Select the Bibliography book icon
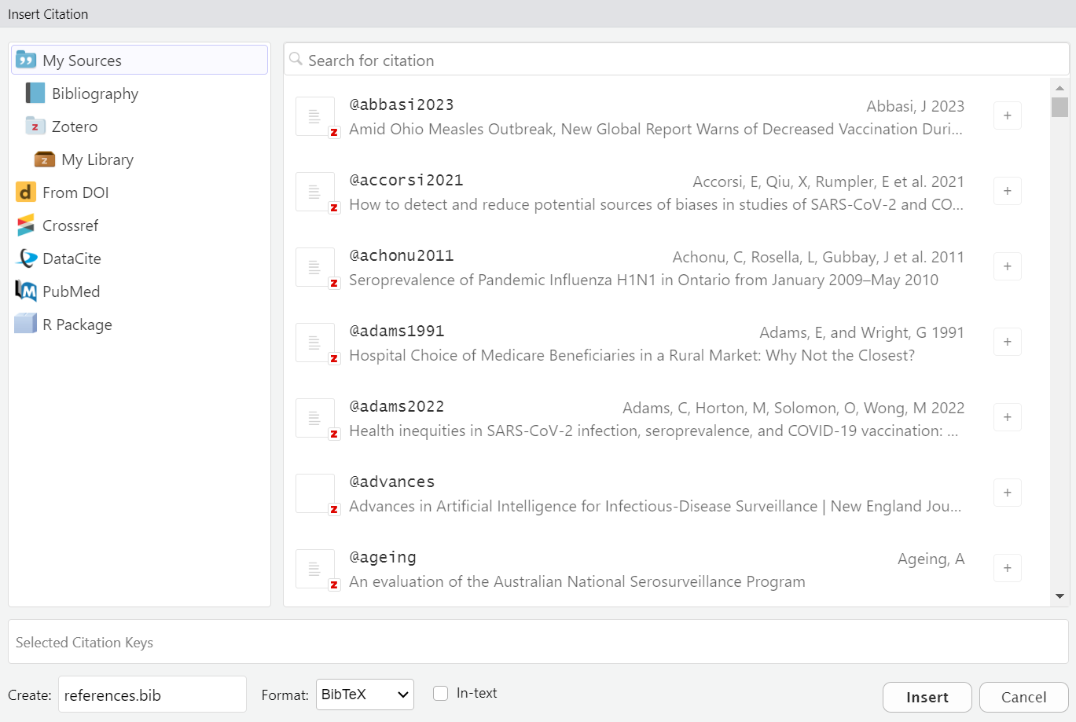Viewport: 1076px width, 722px height. click(35, 93)
